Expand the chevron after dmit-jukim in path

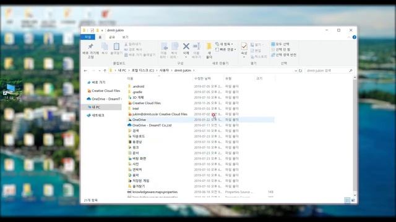(194, 70)
